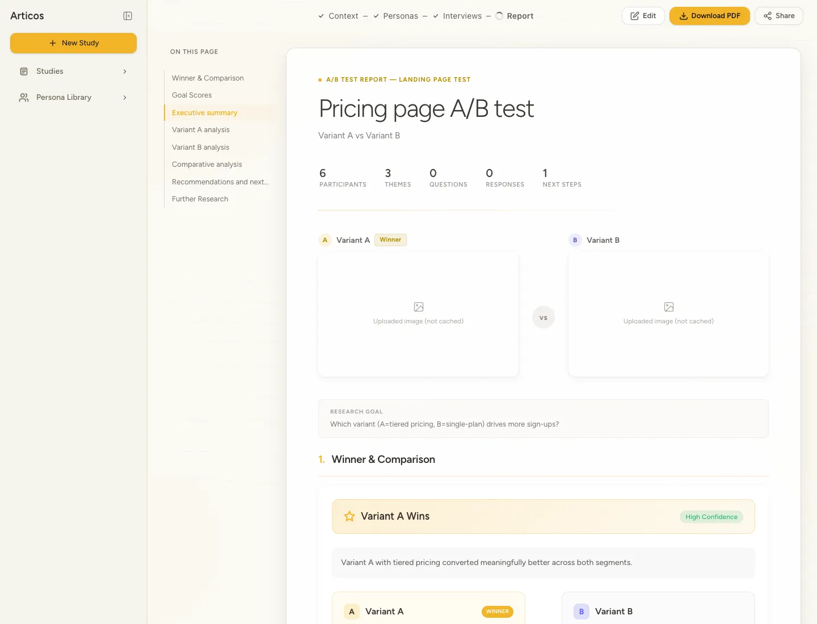Jump to Further Research section

click(x=200, y=199)
